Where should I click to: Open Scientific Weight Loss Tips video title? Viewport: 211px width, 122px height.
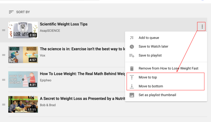point(64,24)
